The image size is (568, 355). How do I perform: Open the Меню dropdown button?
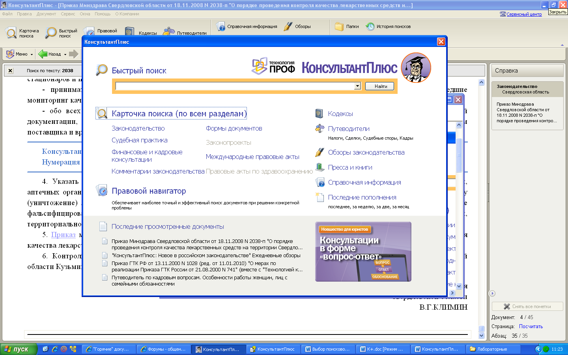[x=20, y=54]
